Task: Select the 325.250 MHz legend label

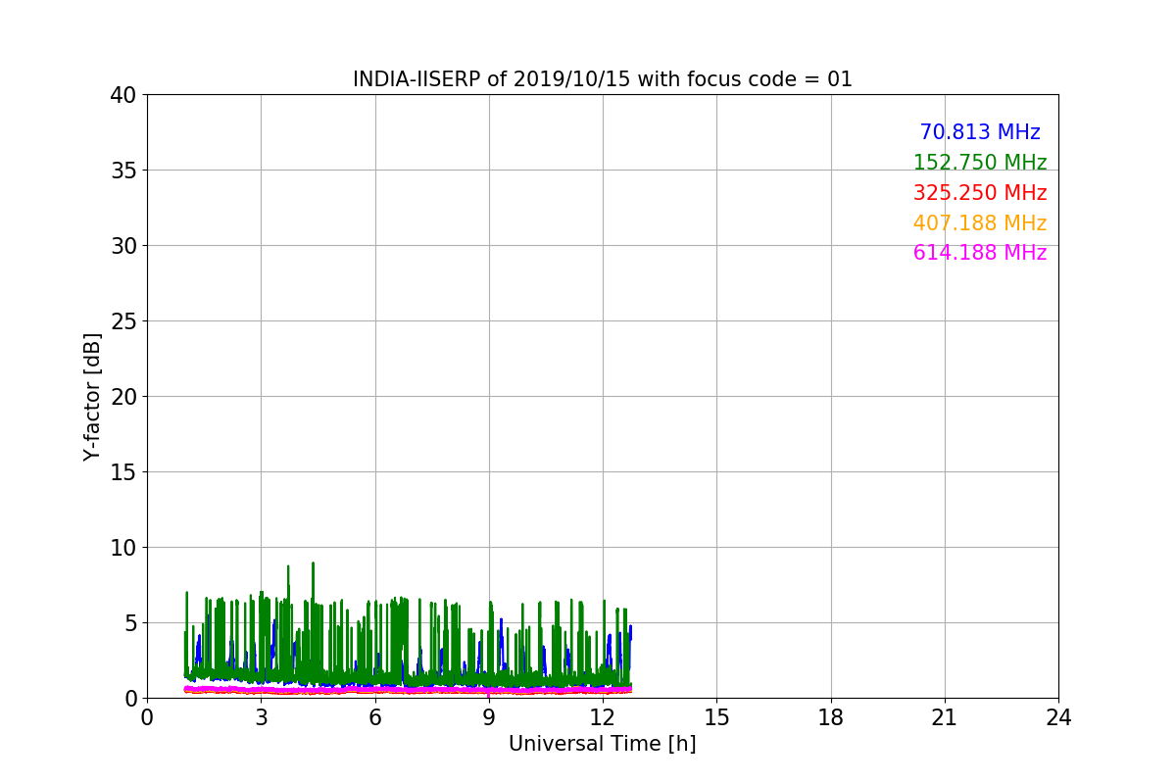Action: coord(980,193)
